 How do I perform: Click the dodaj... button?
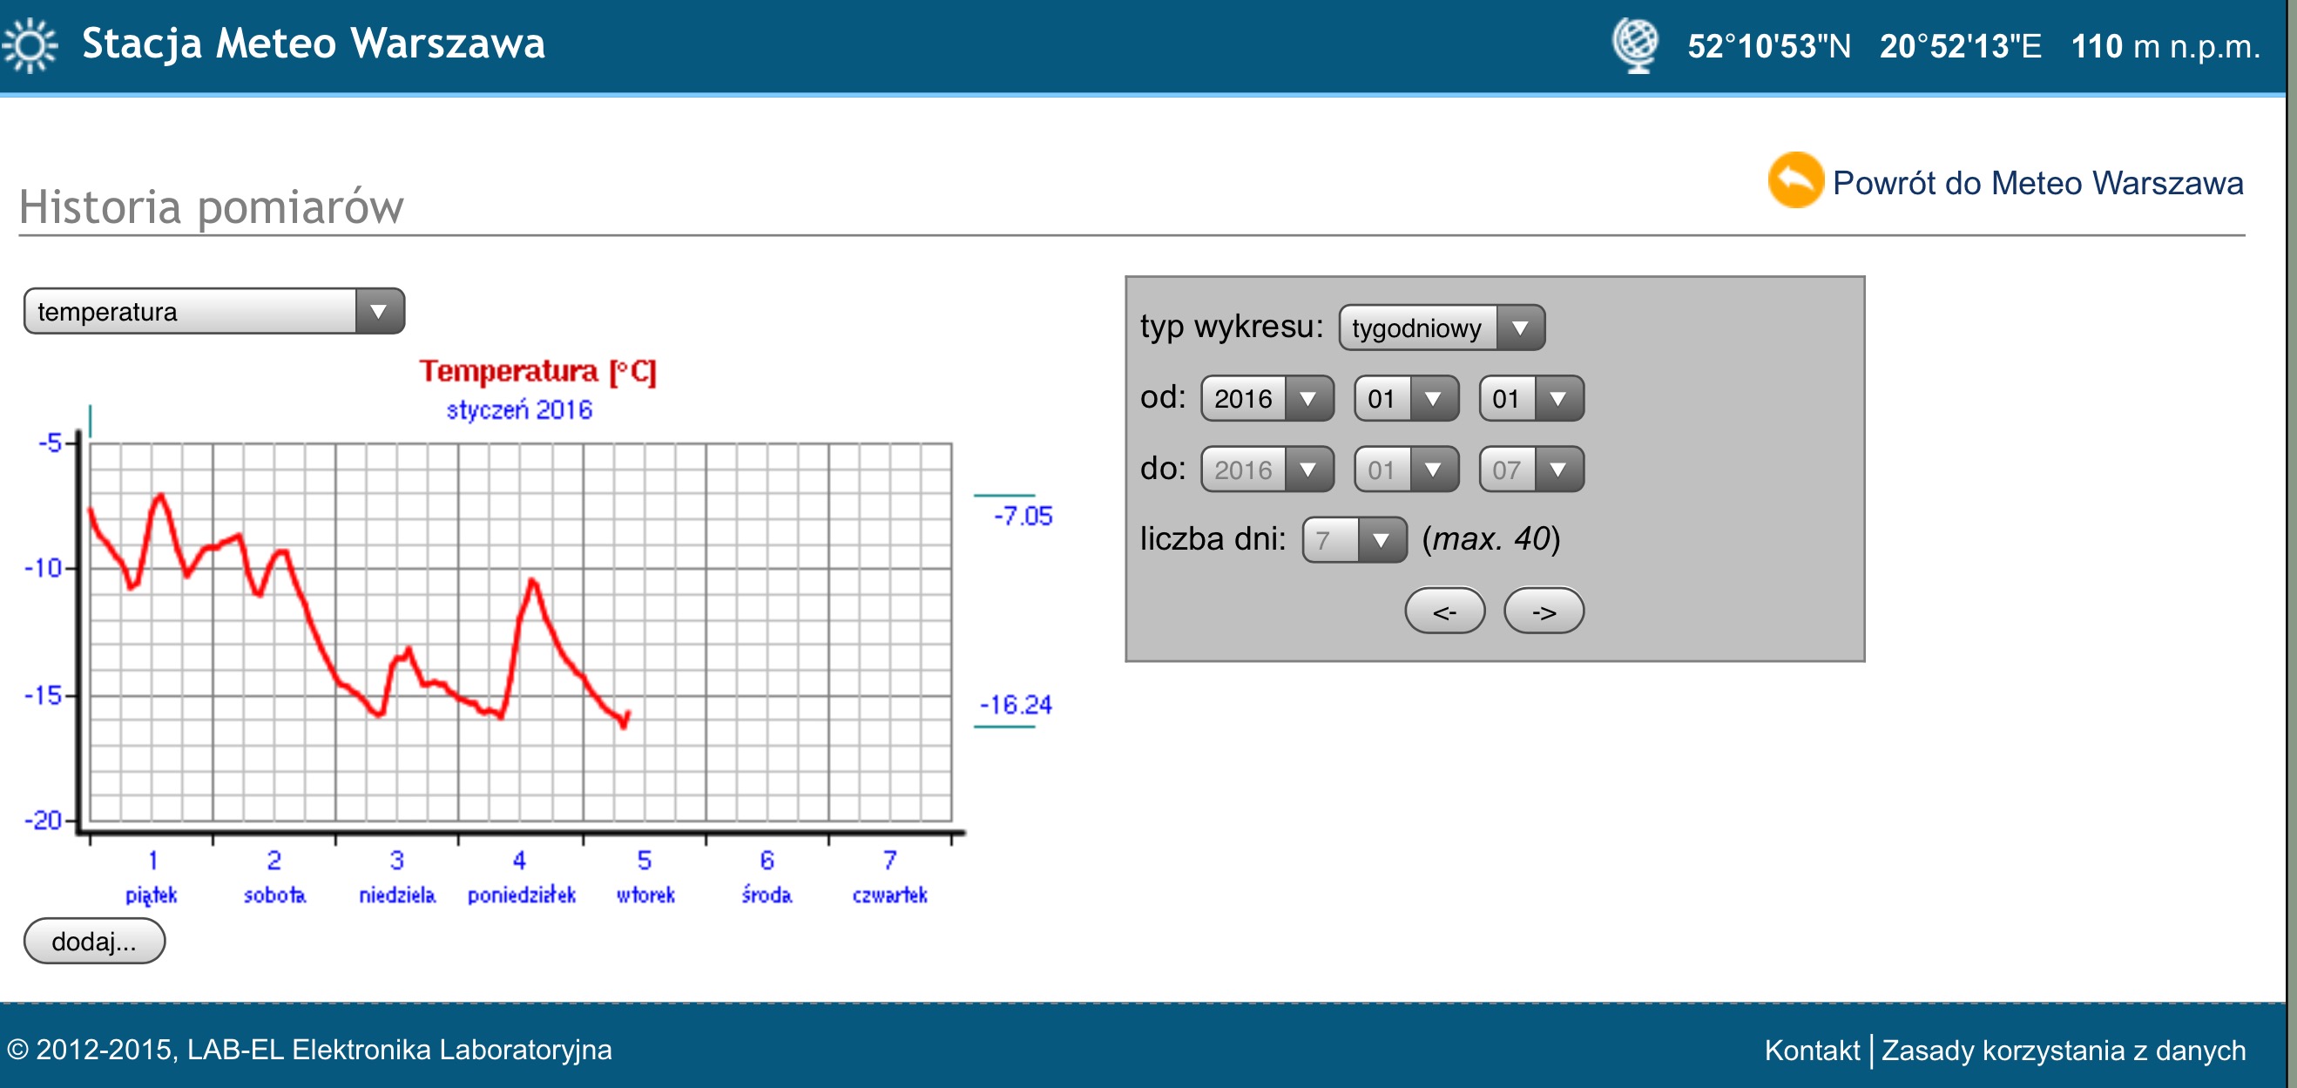[95, 941]
